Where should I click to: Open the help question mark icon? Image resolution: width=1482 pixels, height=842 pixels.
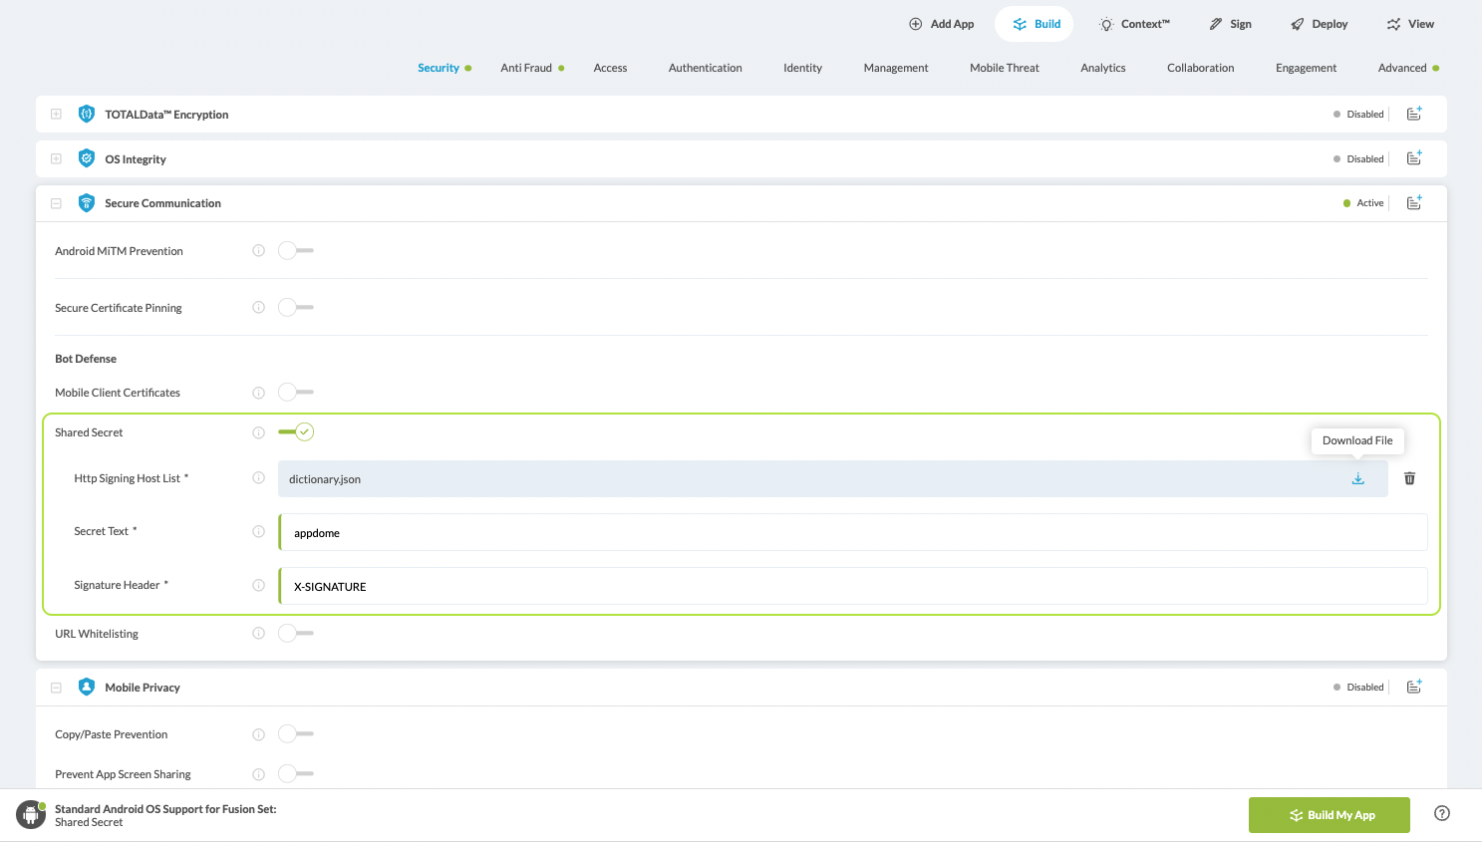point(1441,813)
